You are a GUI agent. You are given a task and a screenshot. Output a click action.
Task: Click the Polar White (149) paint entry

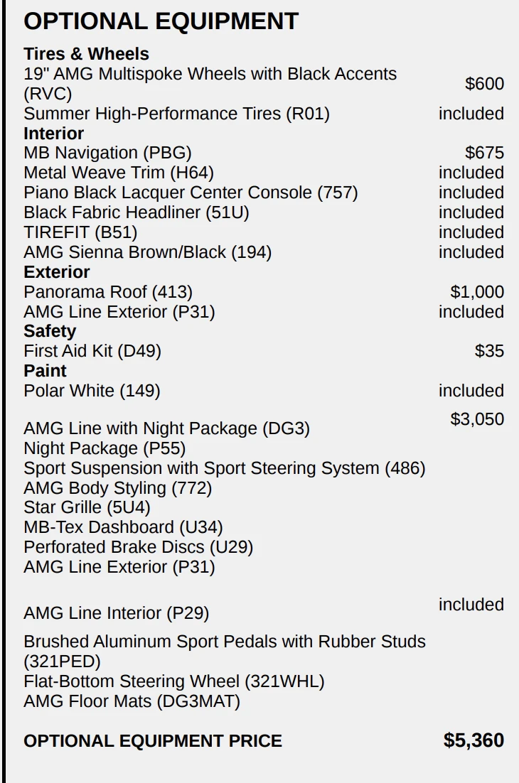coord(92,391)
